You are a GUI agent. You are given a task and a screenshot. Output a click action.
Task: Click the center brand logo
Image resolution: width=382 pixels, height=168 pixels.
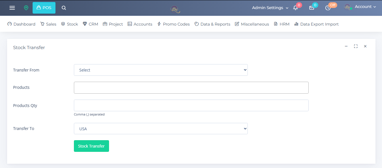(x=175, y=9)
